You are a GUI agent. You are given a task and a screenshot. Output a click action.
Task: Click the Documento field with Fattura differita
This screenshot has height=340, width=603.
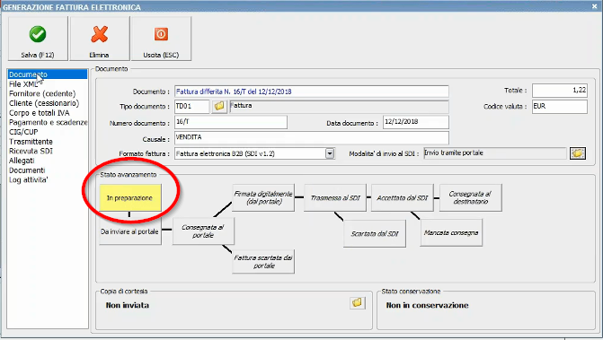point(312,92)
